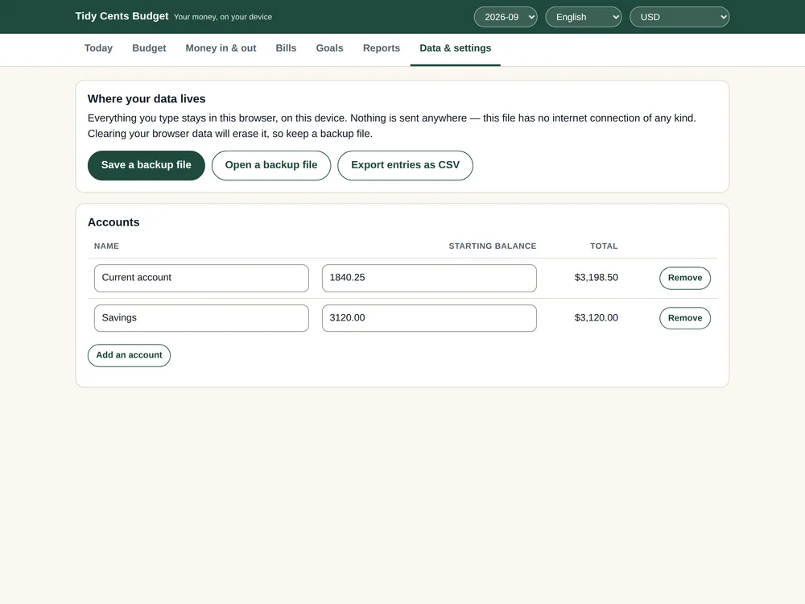Open the month selector showing 2026-09
This screenshot has height=604, width=805.
point(506,17)
